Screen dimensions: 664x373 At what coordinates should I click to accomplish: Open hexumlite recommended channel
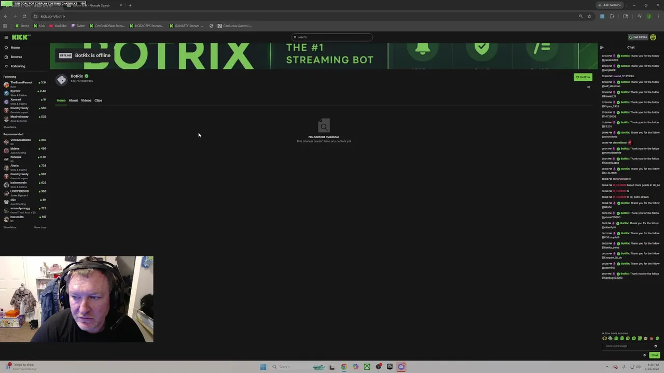coord(24,219)
